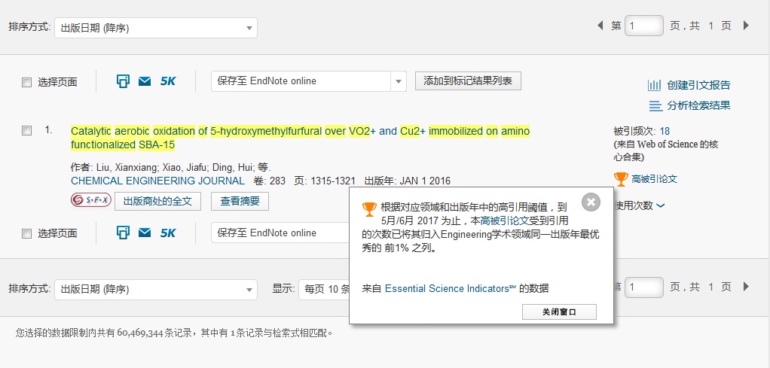770x368 pixels.
Task: Open the top 保存至 EndNote online dropdown
Action: point(309,81)
